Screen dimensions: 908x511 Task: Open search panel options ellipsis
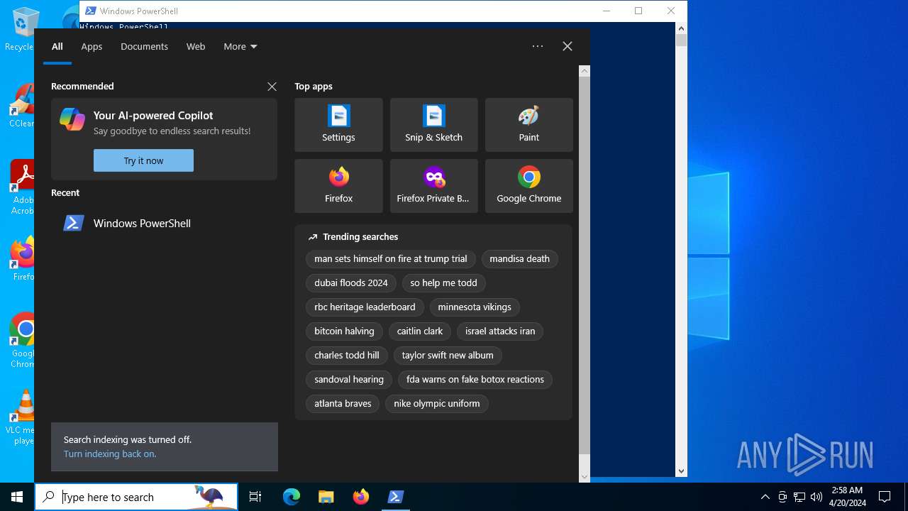pyautogui.click(x=538, y=46)
